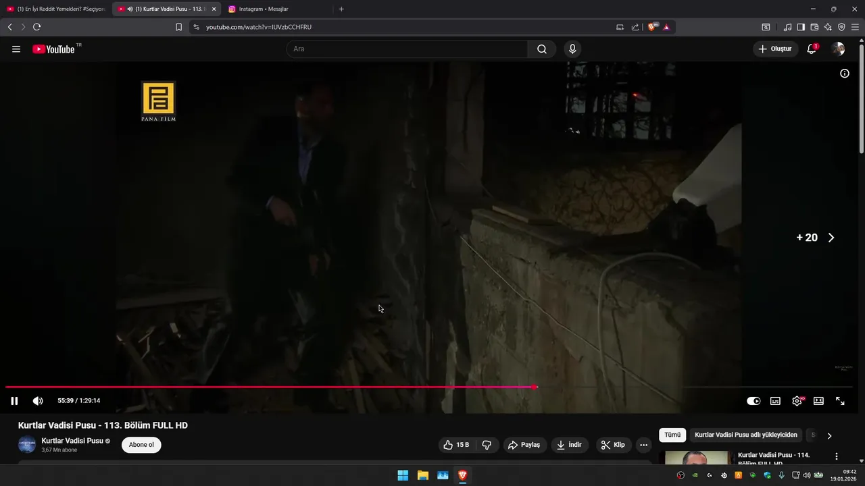Open File Explorer from taskbar
The height and width of the screenshot is (486, 865).
(x=423, y=475)
